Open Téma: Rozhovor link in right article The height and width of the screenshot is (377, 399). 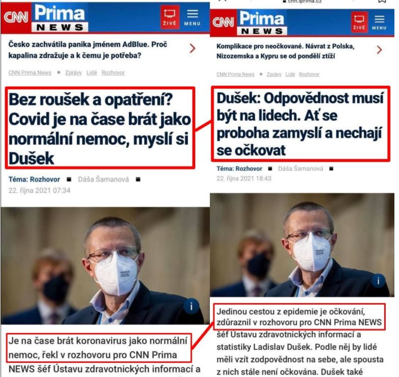tap(239, 169)
